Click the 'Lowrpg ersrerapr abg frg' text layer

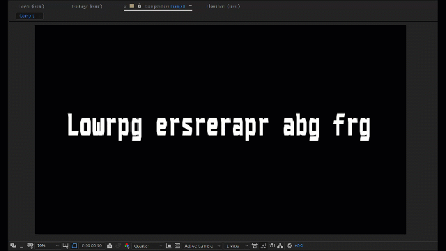[x=219, y=127]
